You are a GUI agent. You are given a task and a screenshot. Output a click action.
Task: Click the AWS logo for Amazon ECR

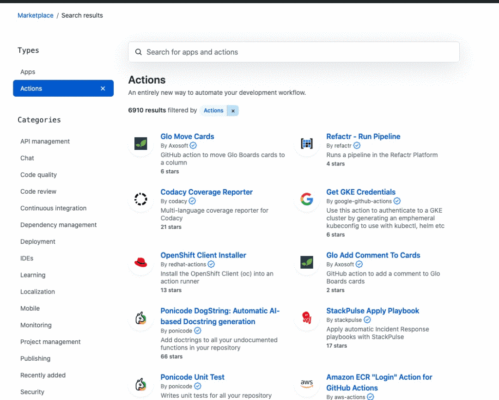pyautogui.click(x=307, y=384)
